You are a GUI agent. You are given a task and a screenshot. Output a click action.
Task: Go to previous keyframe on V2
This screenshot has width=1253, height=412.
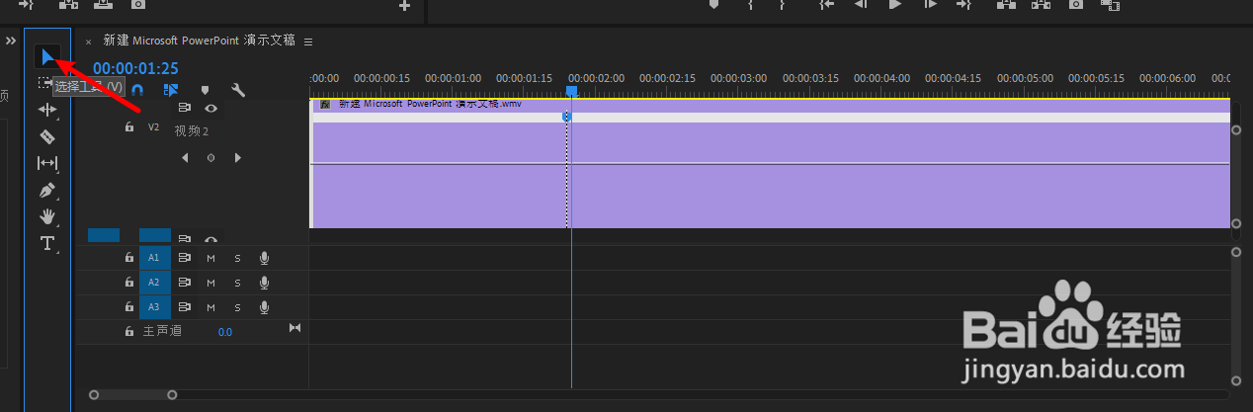(185, 157)
